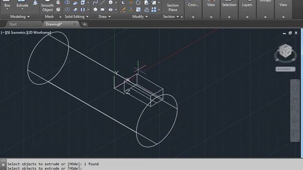Viewport: 303px width, 170px height.
Task: Open the Box tool dropdown arrow
Action: [x=7, y=9]
